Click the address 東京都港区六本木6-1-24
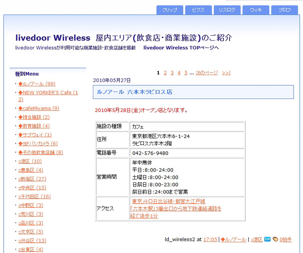The height and width of the screenshot is (253, 303). (x=161, y=136)
